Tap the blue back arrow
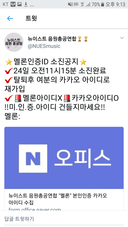Image resolution: width=128 pixels, height=227 pixels. click(10, 18)
